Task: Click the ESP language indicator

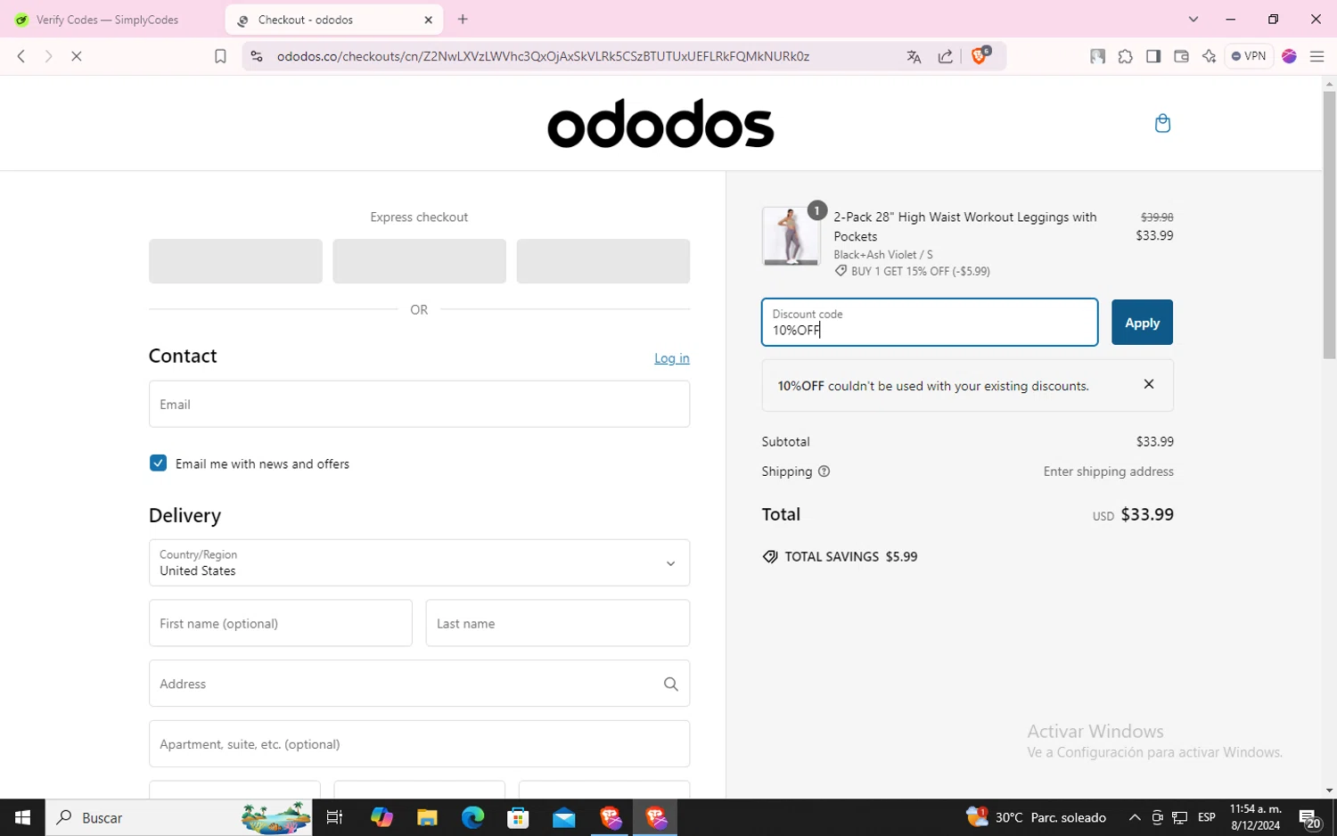Action: (1207, 817)
